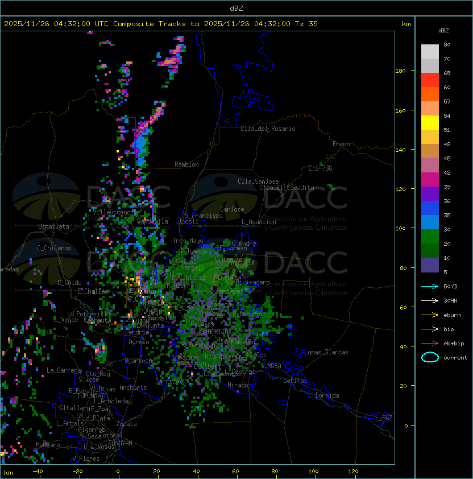Screen dimensions: 473x479
Task: Click the 'Mirador' map label
Action: pos(240,385)
